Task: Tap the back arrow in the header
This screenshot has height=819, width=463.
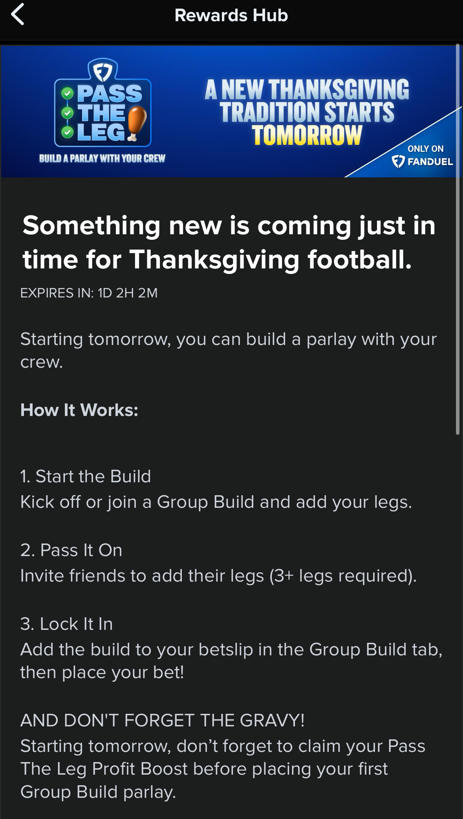Action: tap(18, 15)
